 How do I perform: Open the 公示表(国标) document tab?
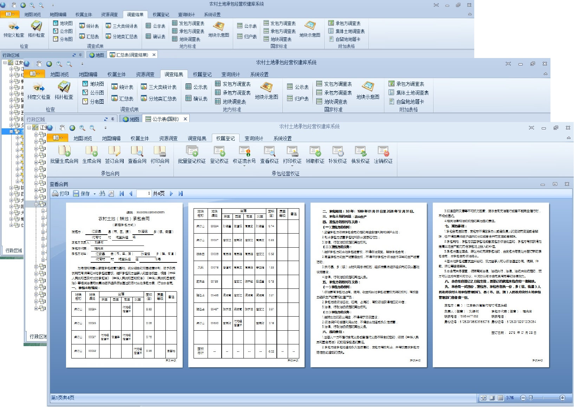(x=165, y=119)
